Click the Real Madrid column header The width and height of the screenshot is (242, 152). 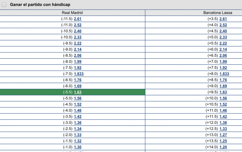72,13
